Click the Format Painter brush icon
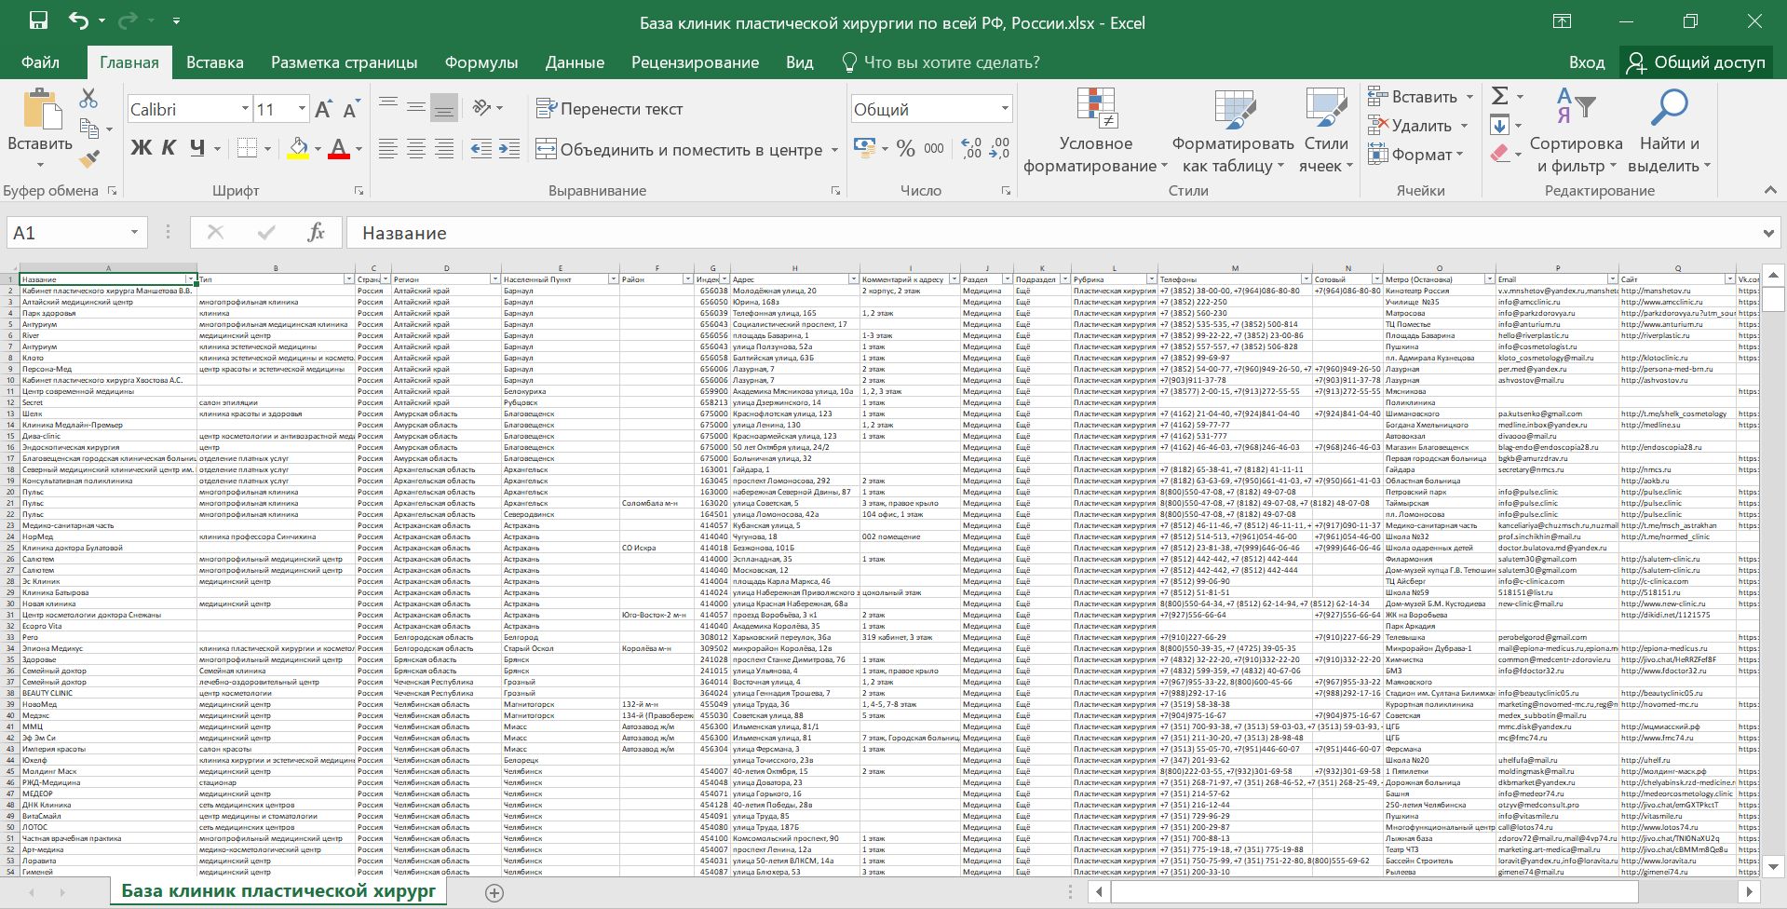 [89, 159]
